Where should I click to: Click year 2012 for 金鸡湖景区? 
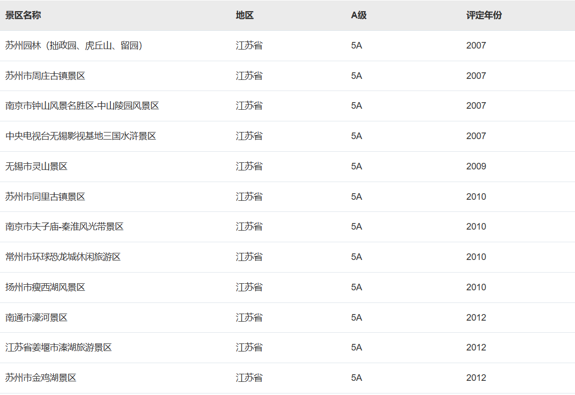(476, 378)
